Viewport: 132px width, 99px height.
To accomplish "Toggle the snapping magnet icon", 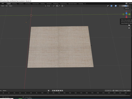I will tap(57, 6).
